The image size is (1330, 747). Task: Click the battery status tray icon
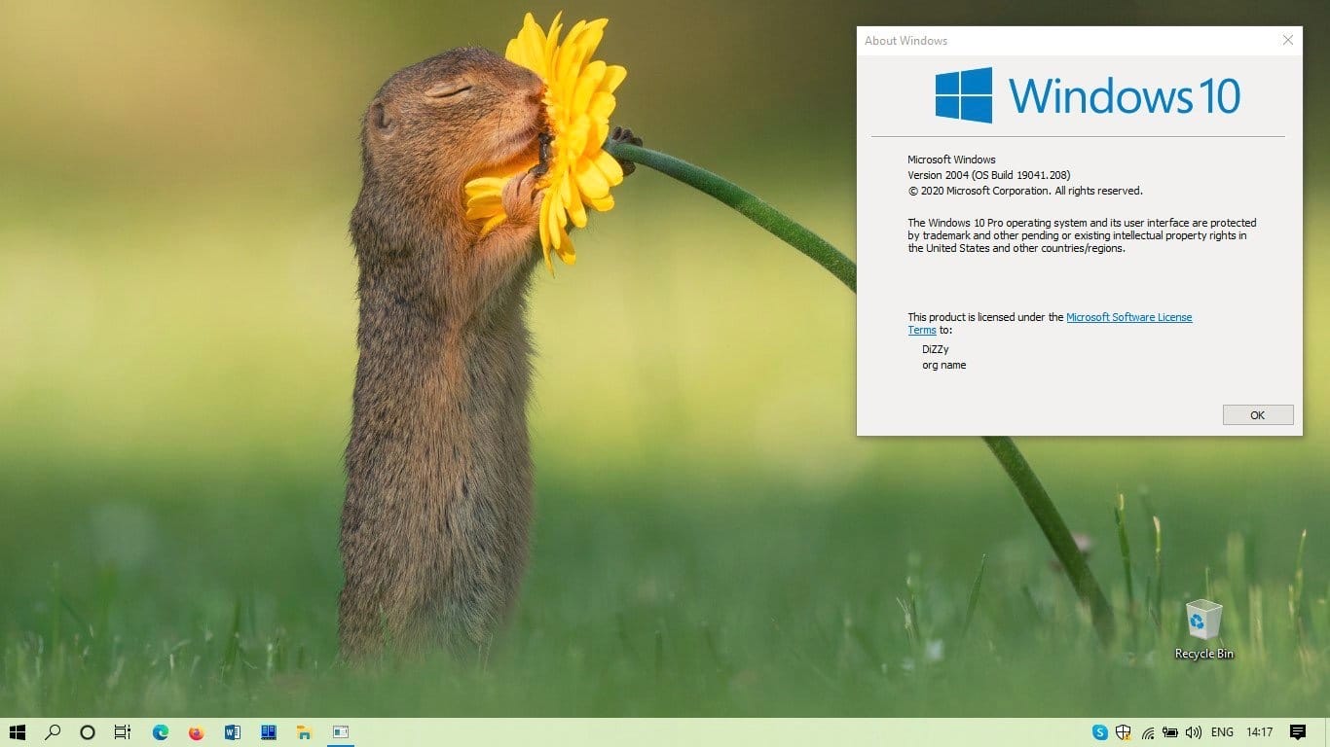pos(1170,732)
